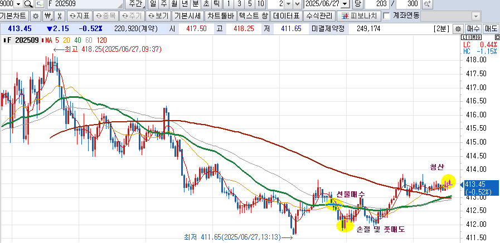
Task: Click the R box above the price axis
Action: pyautogui.click(x=474, y=37)
